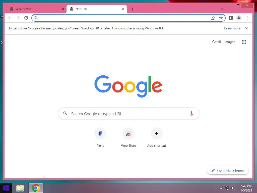The width and height of the screenshot is (257, 193).
Task: Click the magnifier icon in the address bar
Action: tap(36, 18)
